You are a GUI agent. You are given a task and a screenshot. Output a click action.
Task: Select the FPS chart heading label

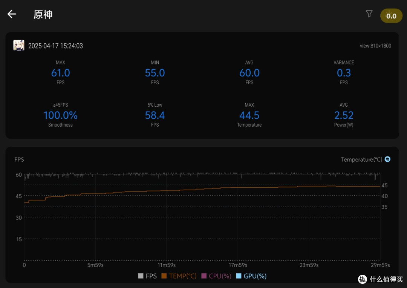tap(19, 159)
